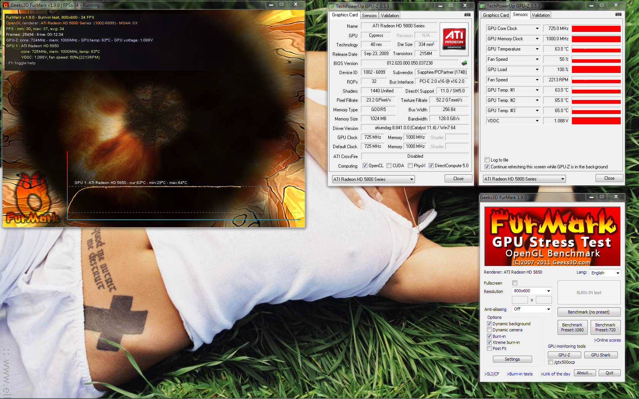Viewport: 639px width, 399px height.
Task: Switch to Validation tab in right GPU-Z window
Action: pyautogui.click(x=541, y=15)
